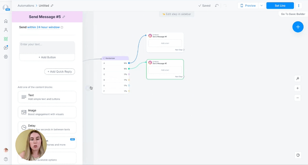Open the 'within 24 hour window' selector
Viewport: 308px width, 165px height.
click(x=43, y=27)
